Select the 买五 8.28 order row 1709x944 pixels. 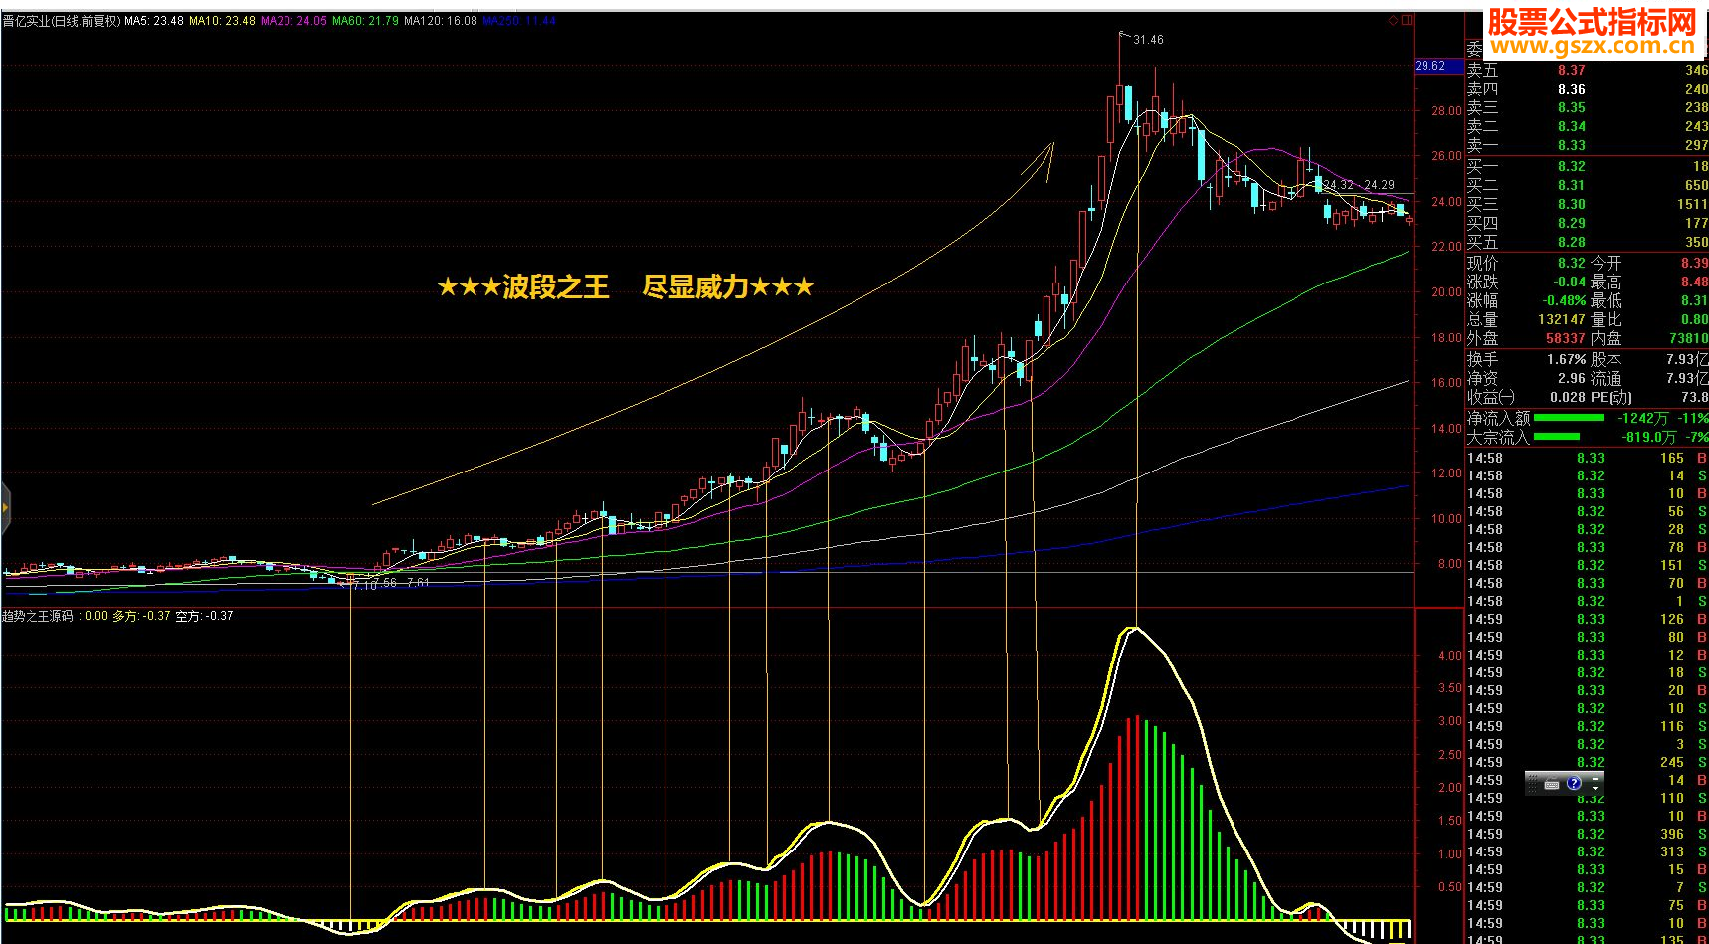coord(1587,242)
